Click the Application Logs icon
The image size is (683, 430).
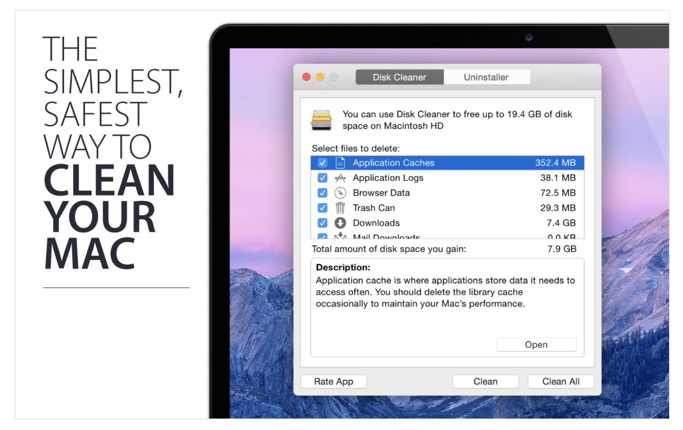point(340,178)
